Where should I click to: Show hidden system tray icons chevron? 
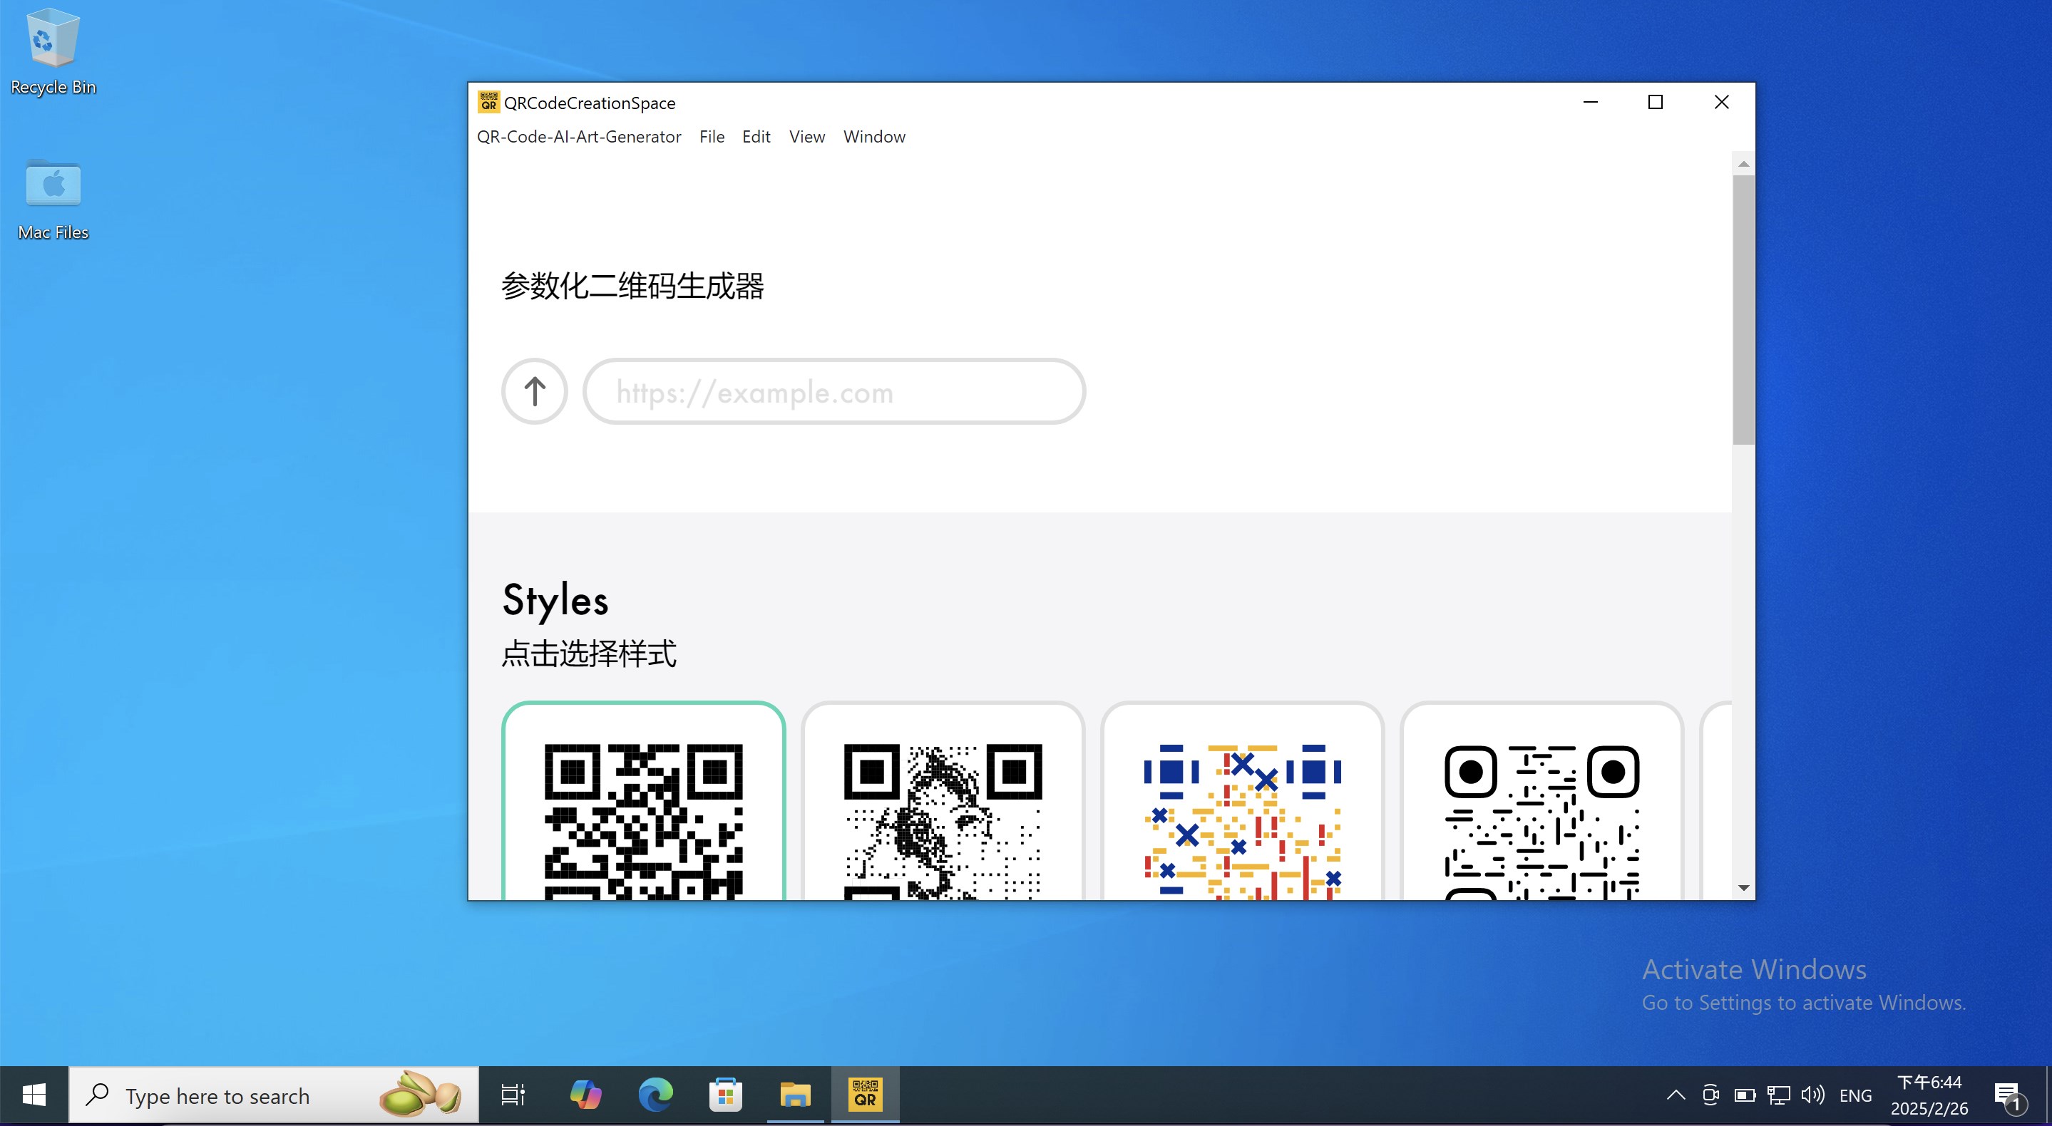[1676, 1095]
